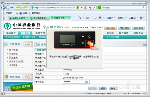
Task: Open the 看图搜片 bookmark
Action: click(34, 13)
